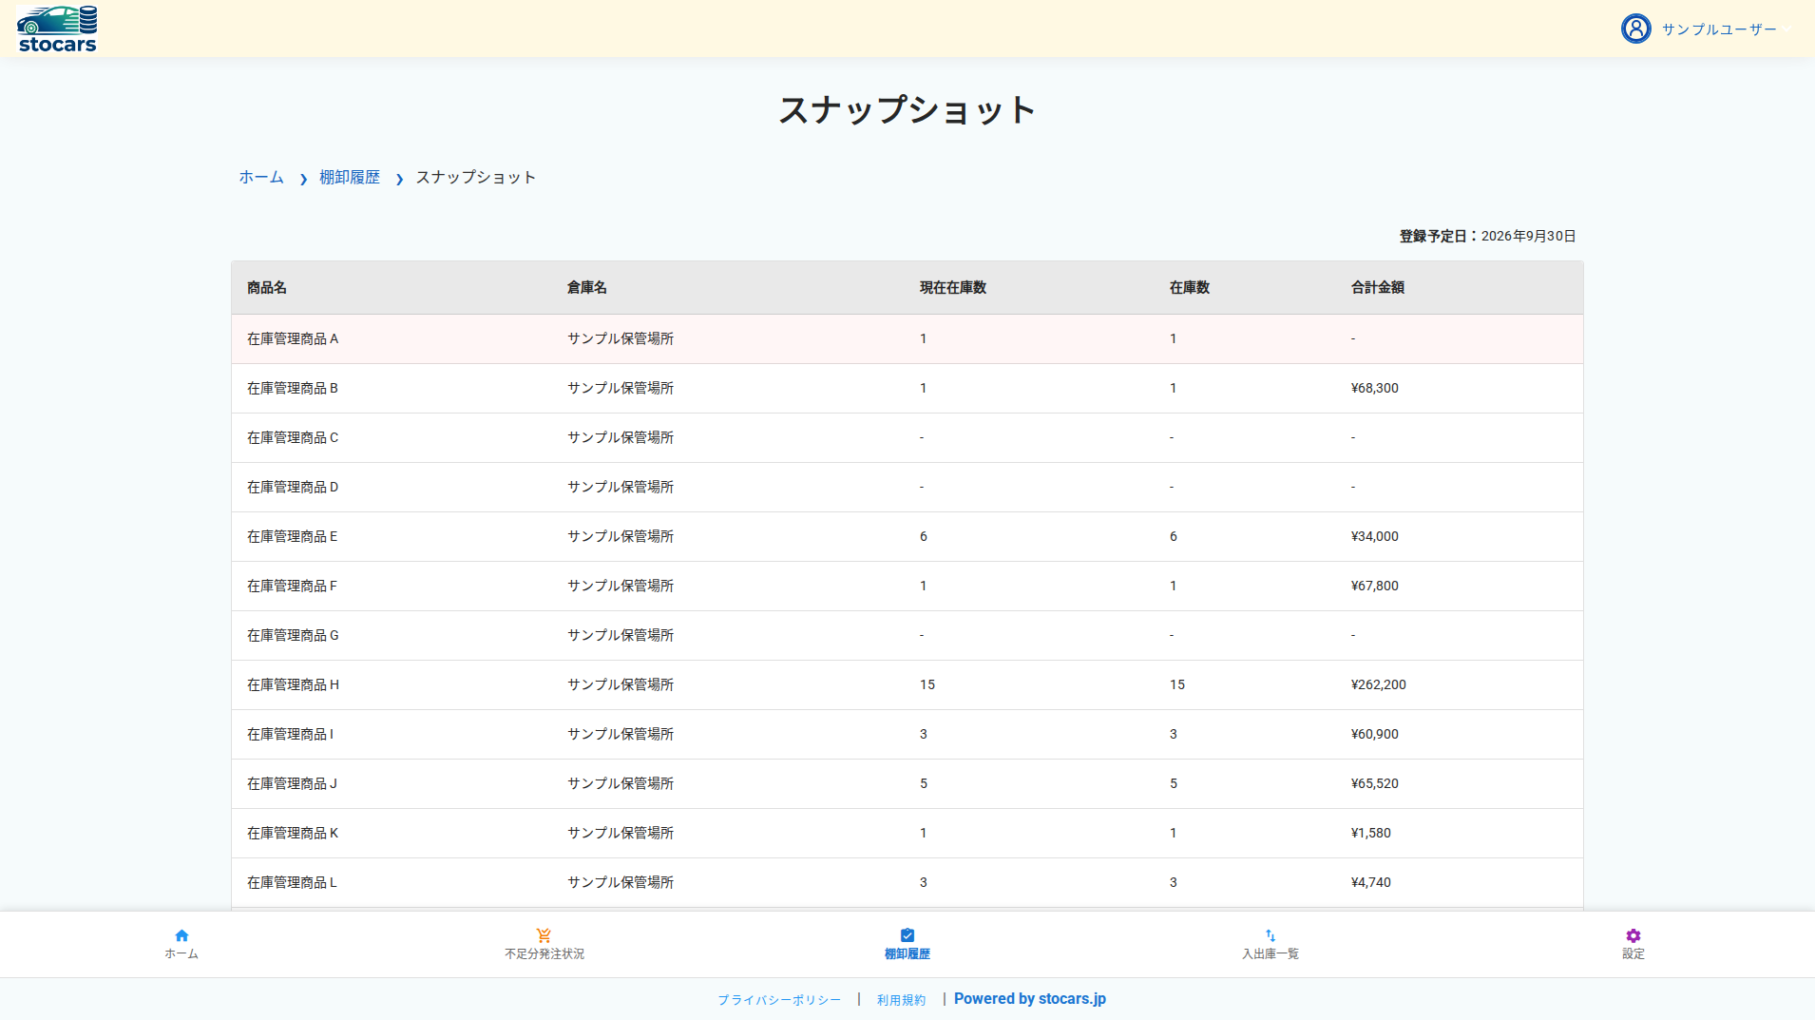1815x1020 pixels.
Task: Click the ¥34,000 amount cell
Action: click(1375, 536)
